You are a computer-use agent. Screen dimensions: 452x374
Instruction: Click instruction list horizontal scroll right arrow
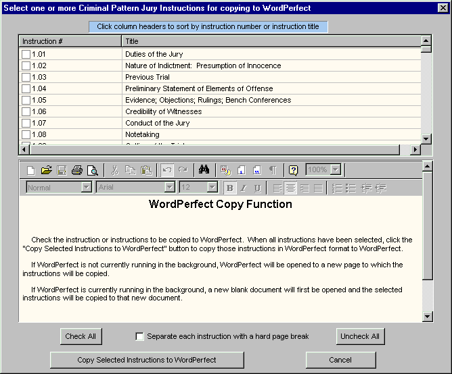(415, 150)
